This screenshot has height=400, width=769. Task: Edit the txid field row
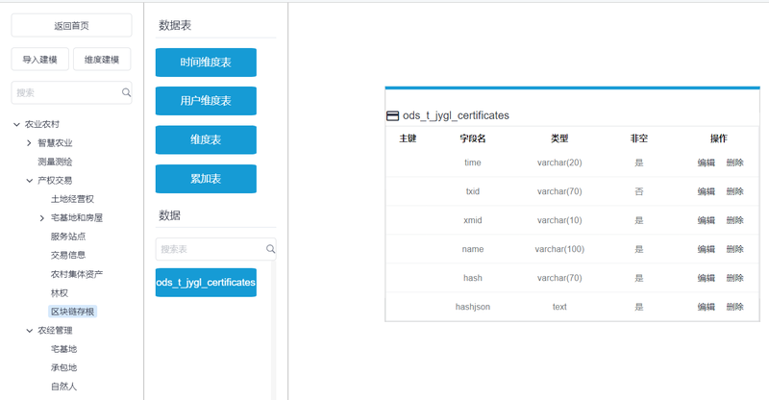click(707, 191)
